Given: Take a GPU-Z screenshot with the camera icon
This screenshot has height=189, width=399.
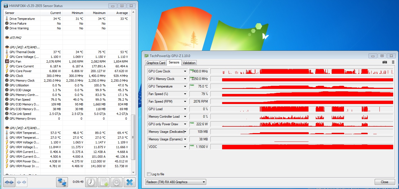Looking at the screenshot, I should point(385,62).
